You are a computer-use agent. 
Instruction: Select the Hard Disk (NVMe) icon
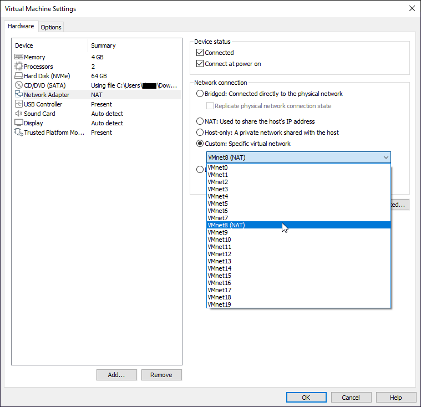pos(18,76)
